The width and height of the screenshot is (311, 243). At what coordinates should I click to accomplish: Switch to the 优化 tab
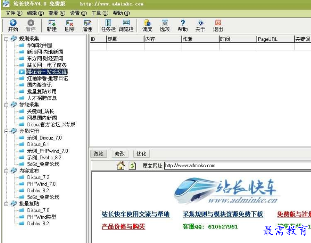pos(142,154)
